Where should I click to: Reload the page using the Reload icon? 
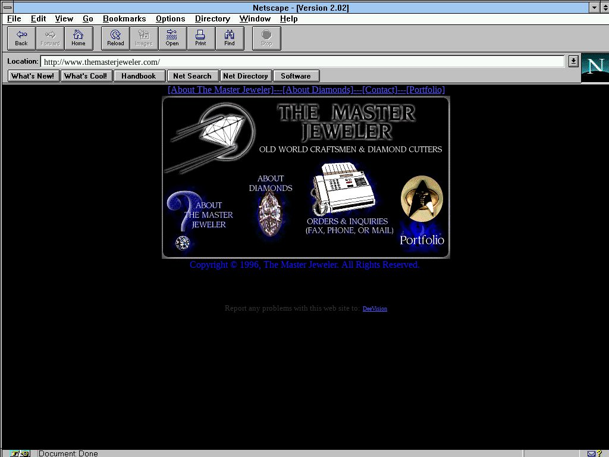pyautogui.click(x=115, y=38)
